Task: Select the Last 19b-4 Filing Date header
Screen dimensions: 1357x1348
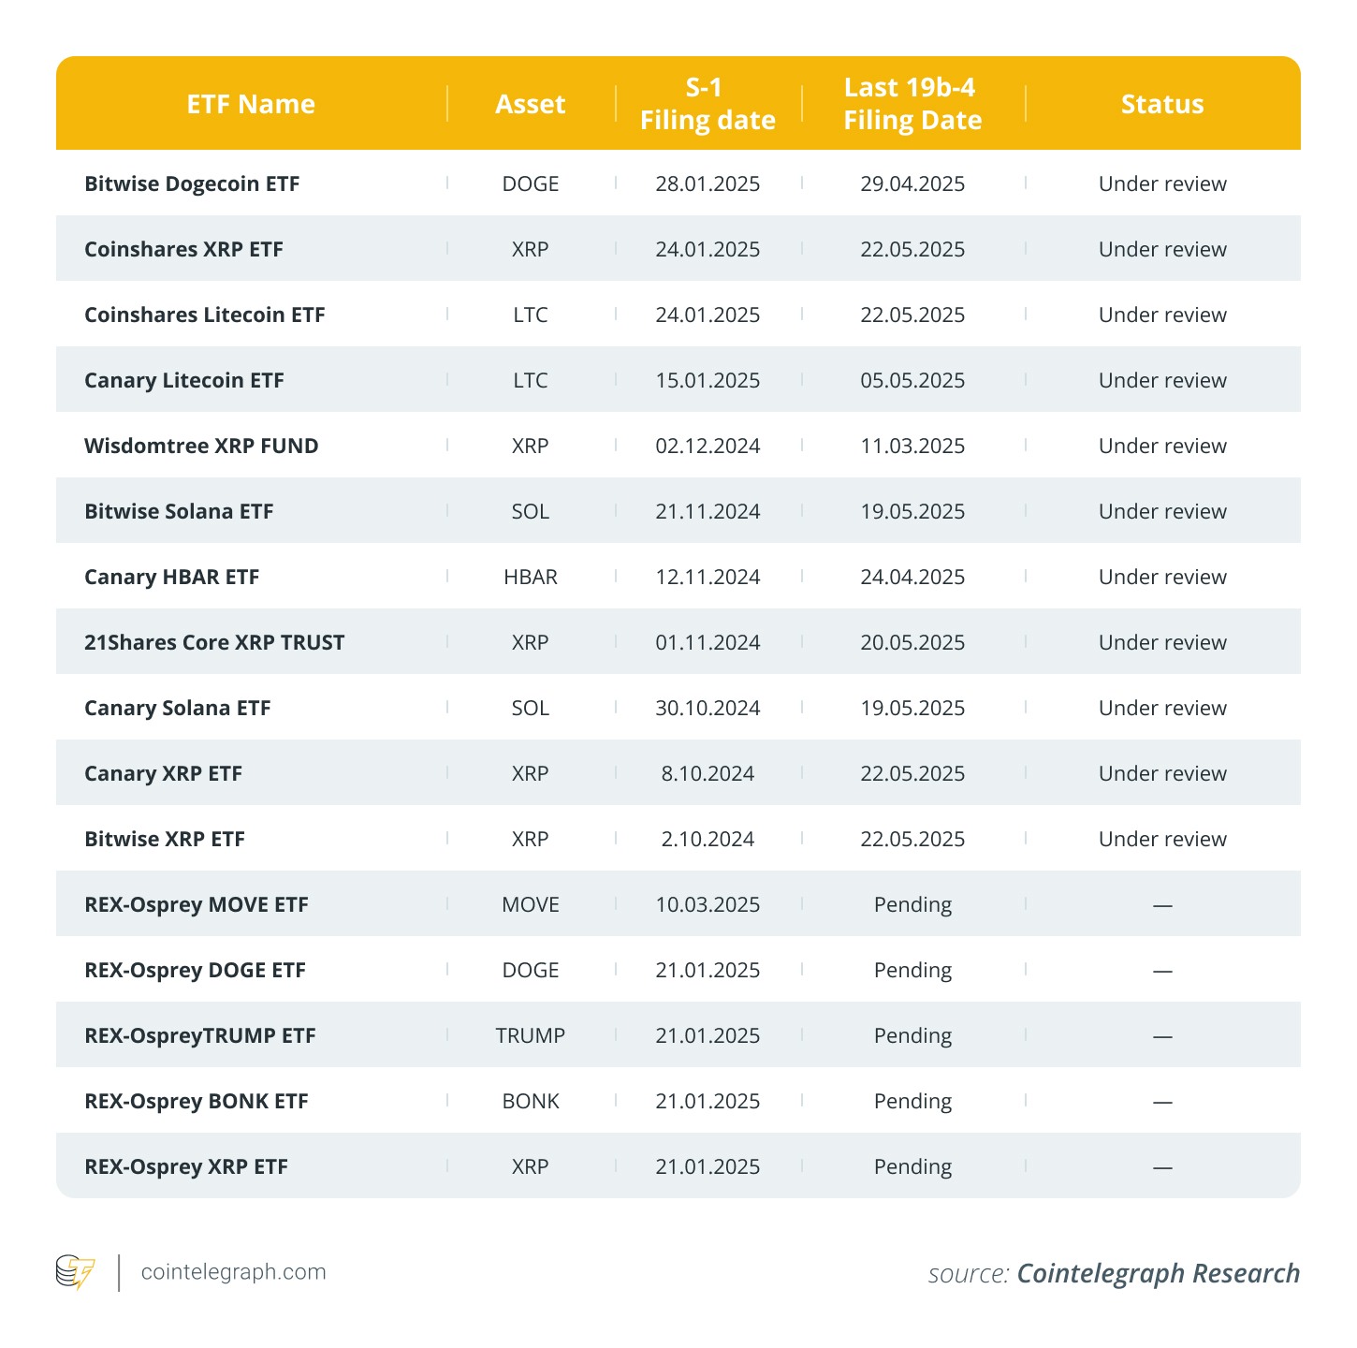Action: [912, 104]
